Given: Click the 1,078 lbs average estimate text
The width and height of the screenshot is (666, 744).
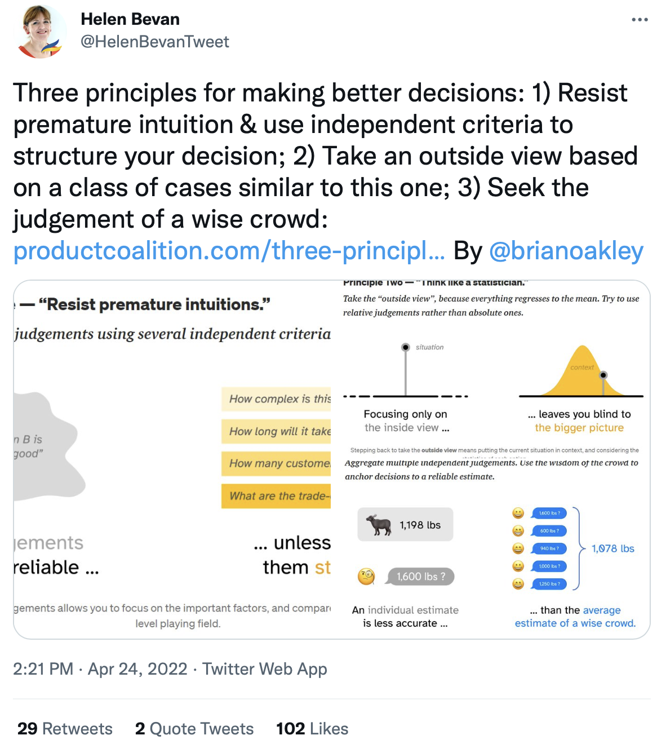Looking at the screenshot, I should [612, 548].
